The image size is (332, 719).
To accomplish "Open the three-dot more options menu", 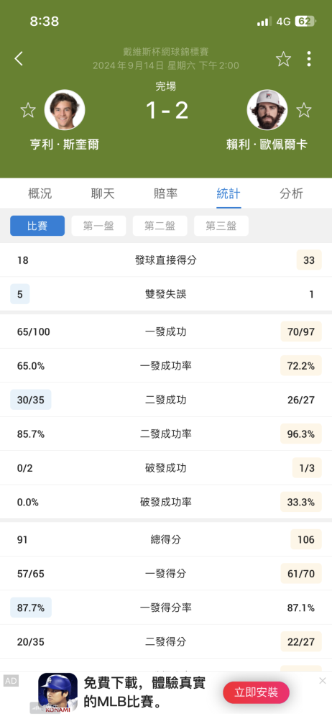I will [x=309, y=59].
